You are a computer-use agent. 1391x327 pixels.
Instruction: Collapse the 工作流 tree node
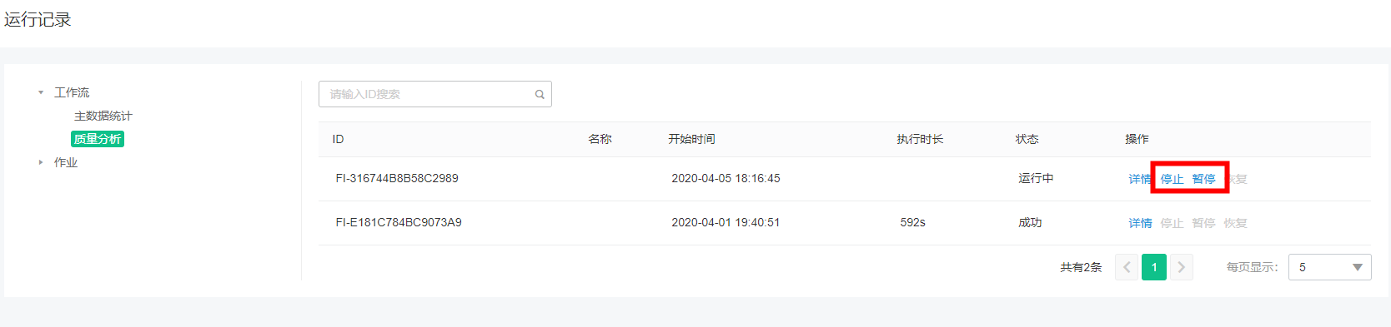tap(40, 92)
